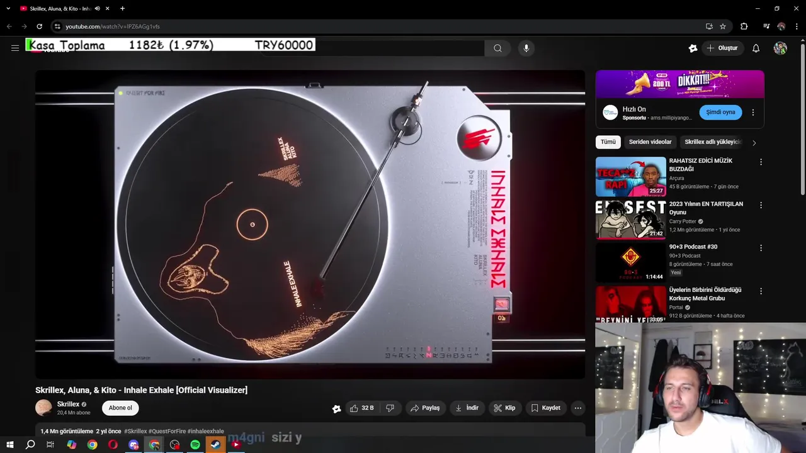The width and height of the screenshot is (806, 453).
Task: Click the YouTube search magnifier button
Action: (497, 48)
